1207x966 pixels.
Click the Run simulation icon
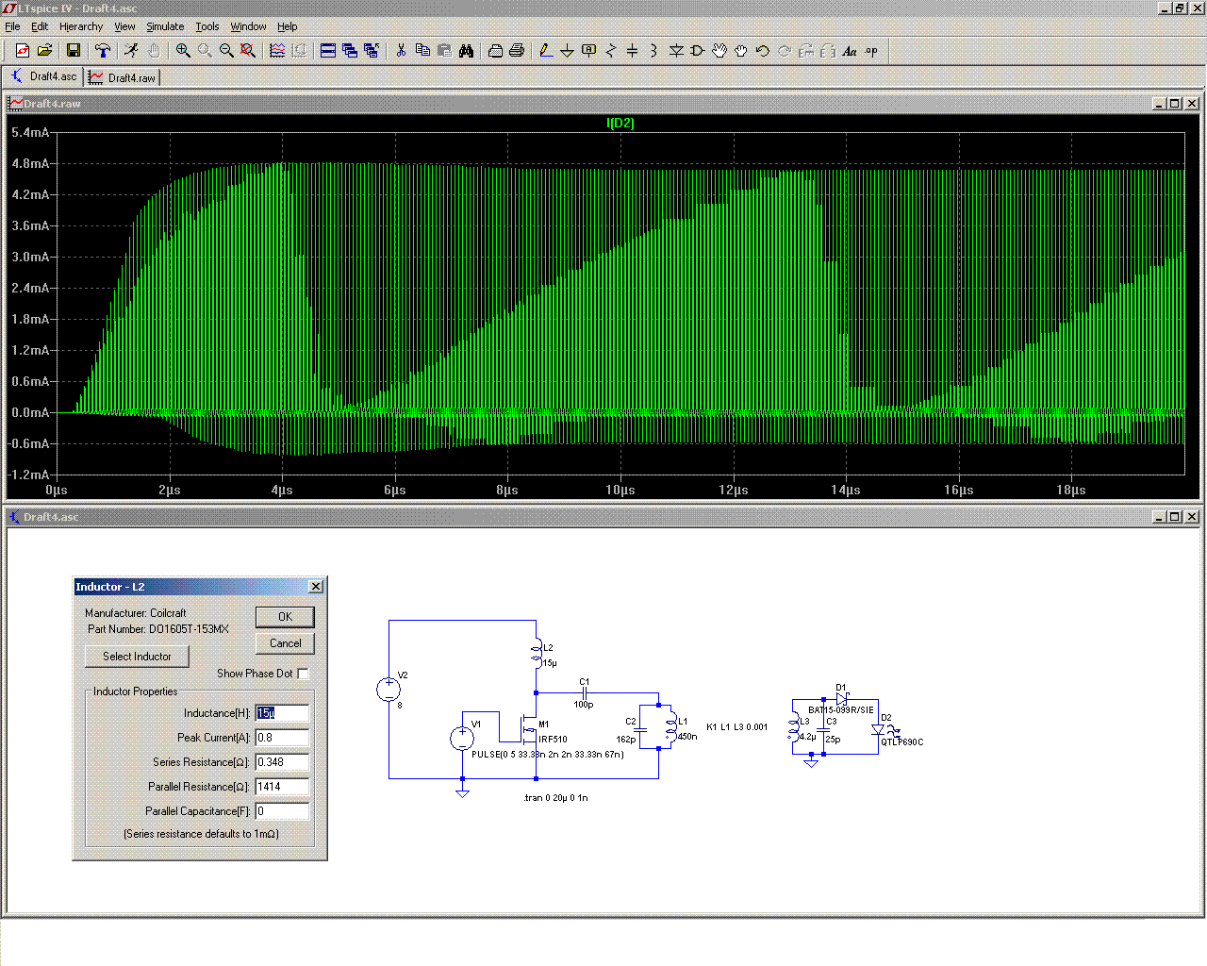(131, 51)
